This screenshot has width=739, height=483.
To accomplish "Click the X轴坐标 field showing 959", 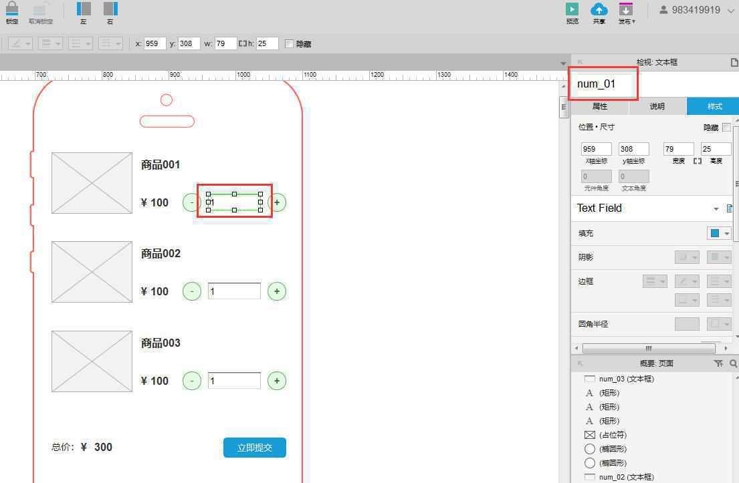I will [596, 149].
